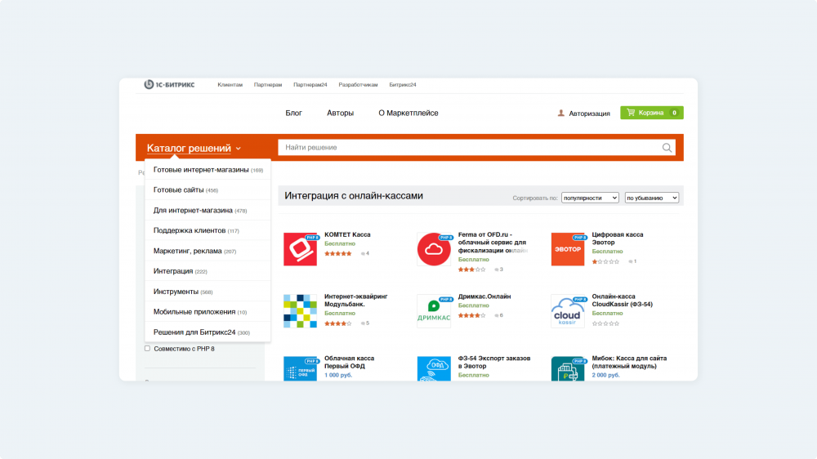
Task: Open the КОМТЕТ Касса title link
Action: pos(347,235)
